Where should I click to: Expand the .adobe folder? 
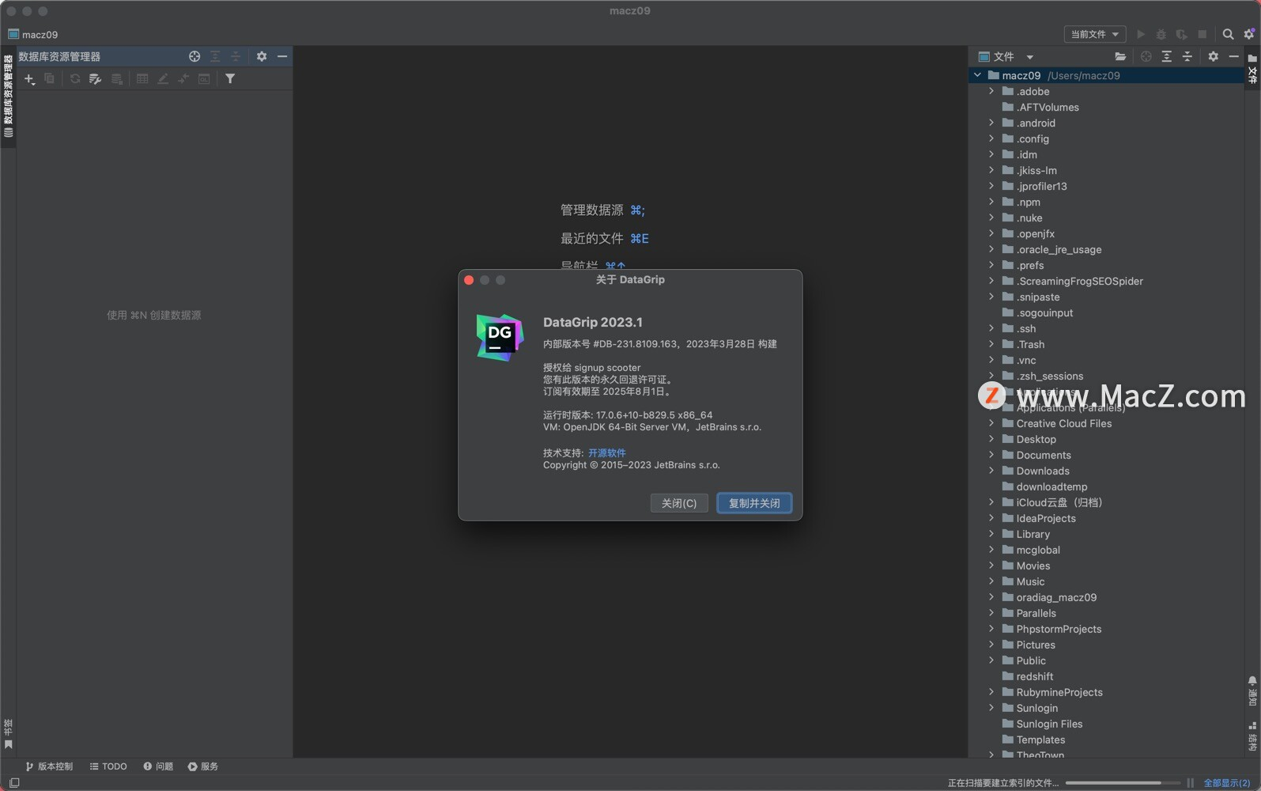point(991,91)
